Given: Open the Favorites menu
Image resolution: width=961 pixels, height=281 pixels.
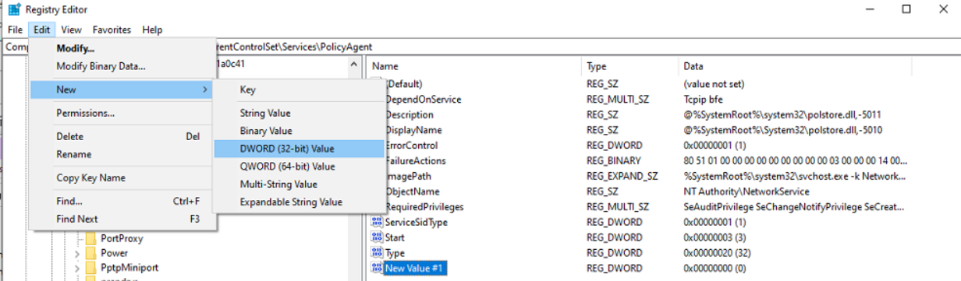Looking at the screenshot, I should [112, 30].
